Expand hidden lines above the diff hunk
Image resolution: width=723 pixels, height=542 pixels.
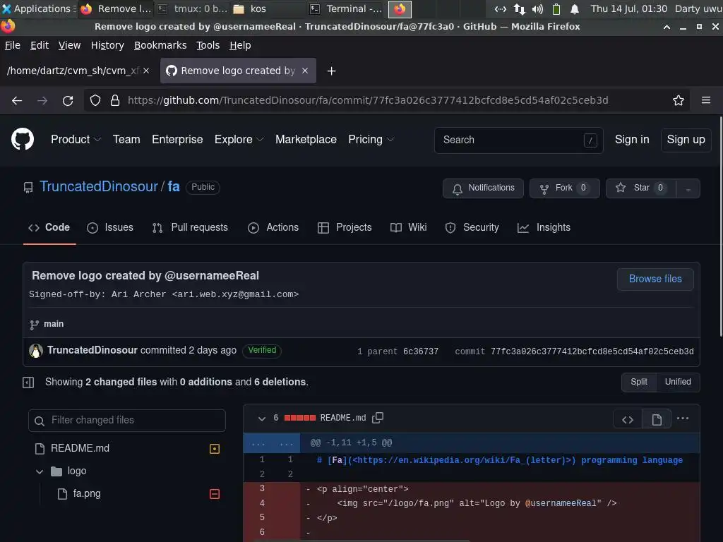272,443
